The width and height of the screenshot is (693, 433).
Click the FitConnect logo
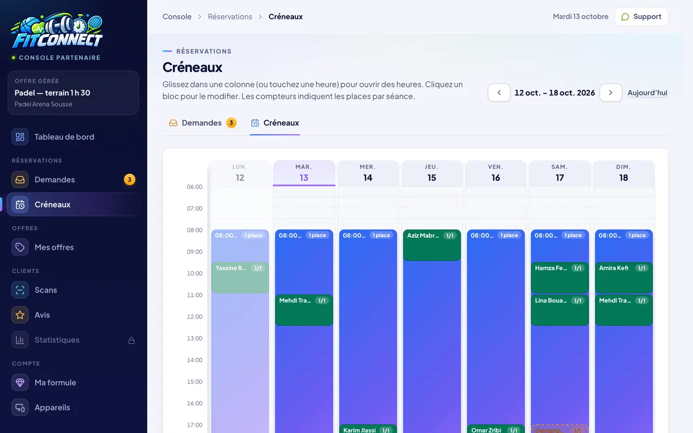57,31
